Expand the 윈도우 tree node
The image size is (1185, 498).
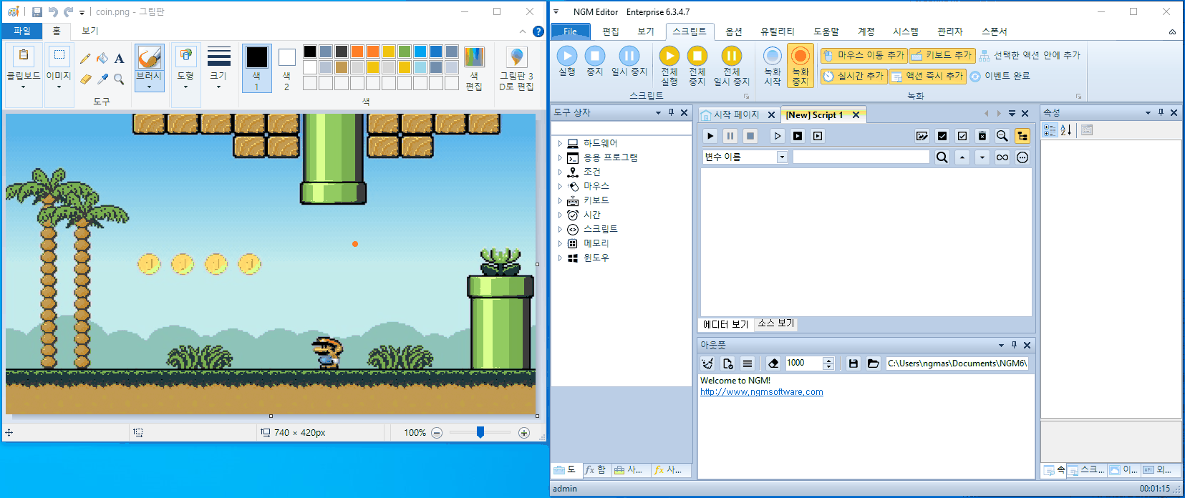click(560, 258)
